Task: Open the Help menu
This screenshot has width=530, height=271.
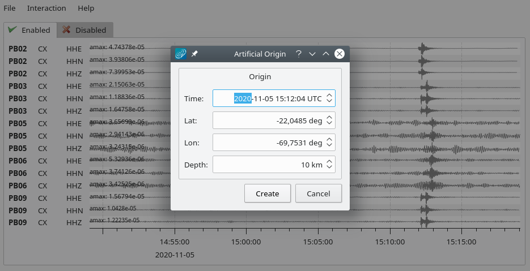Action: (x=86, y=8)
